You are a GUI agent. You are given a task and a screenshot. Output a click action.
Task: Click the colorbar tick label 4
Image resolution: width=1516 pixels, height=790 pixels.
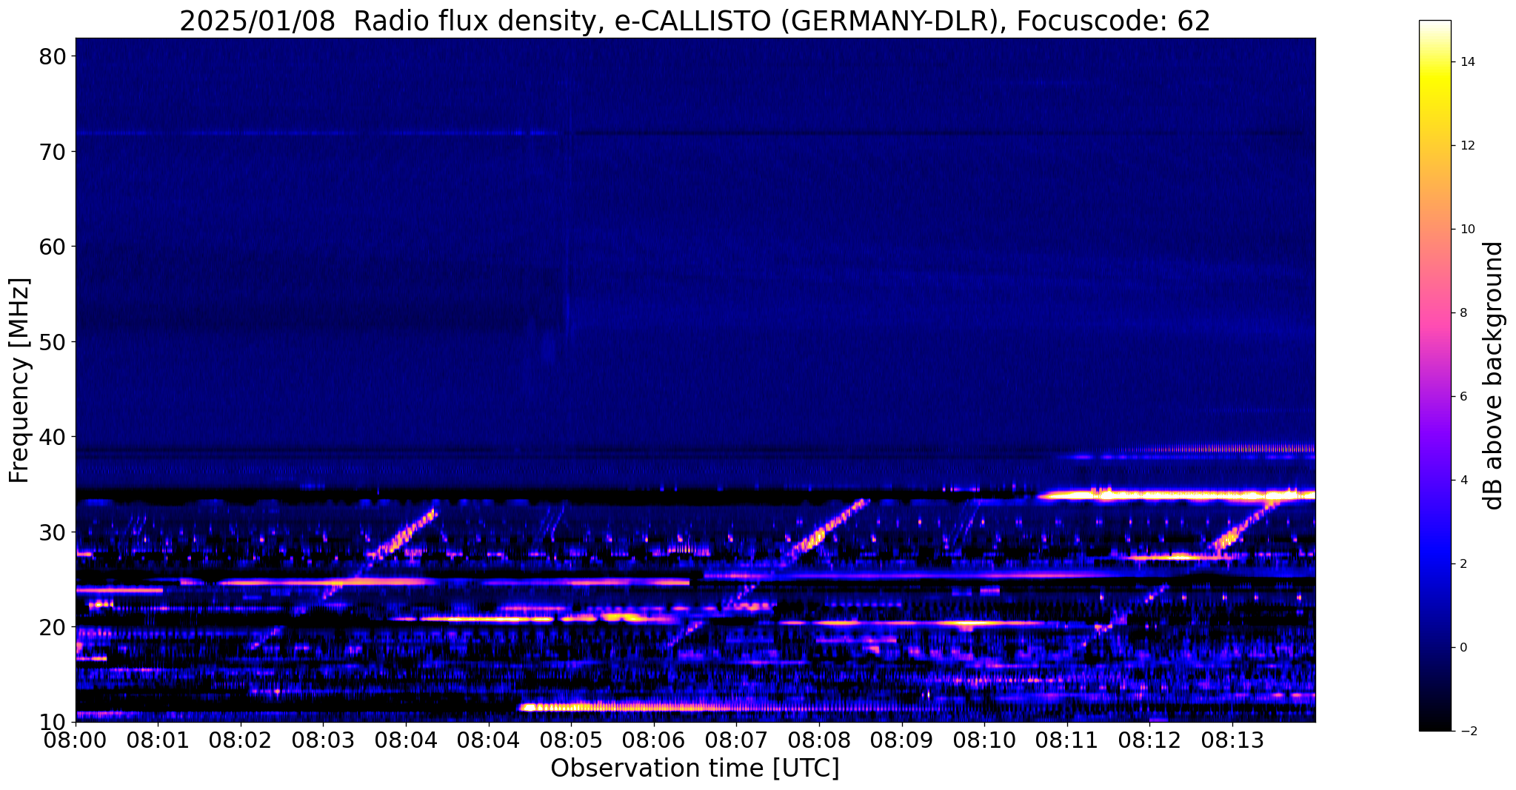tap(1463, 481)
